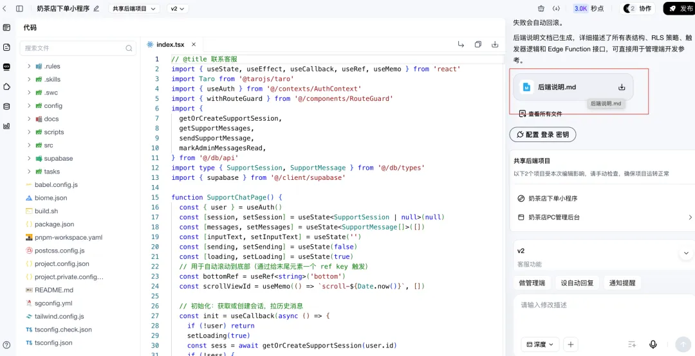Open the database icon in left rail

(x=6, y=106)
